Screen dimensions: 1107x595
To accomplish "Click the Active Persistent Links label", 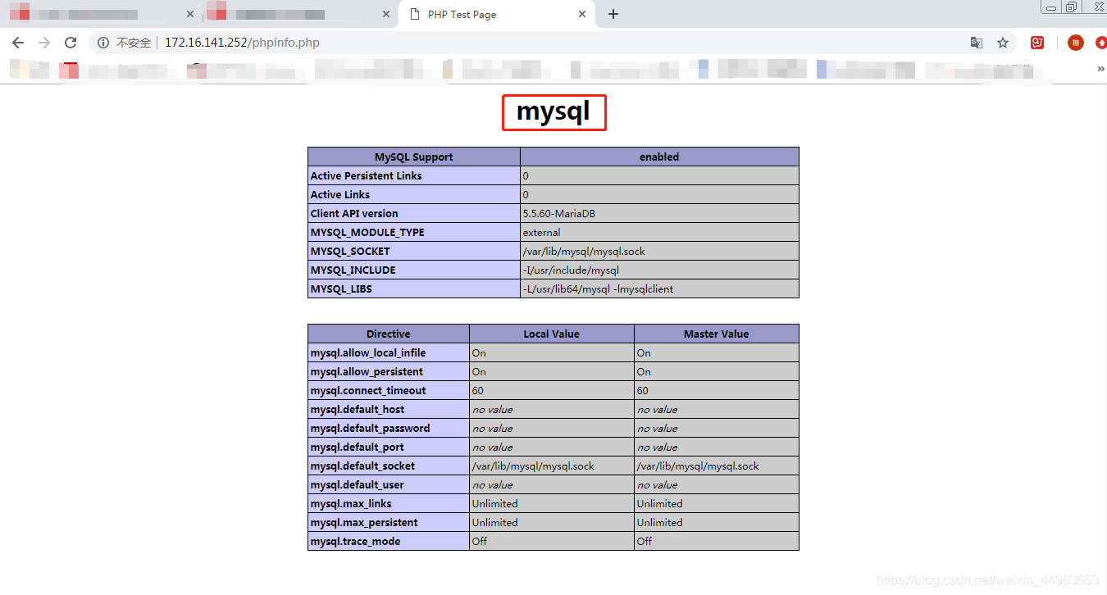I will click(x=367, y=175).
